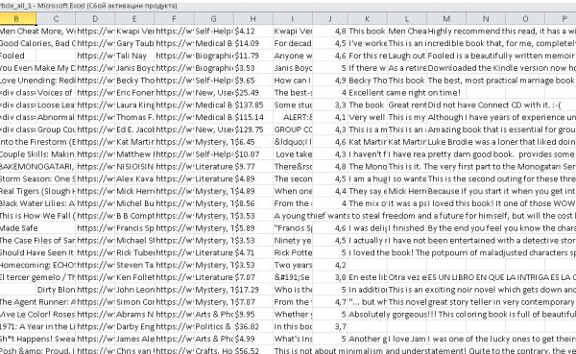Select the 'Fooled' title cell

[x=18, y=56]
